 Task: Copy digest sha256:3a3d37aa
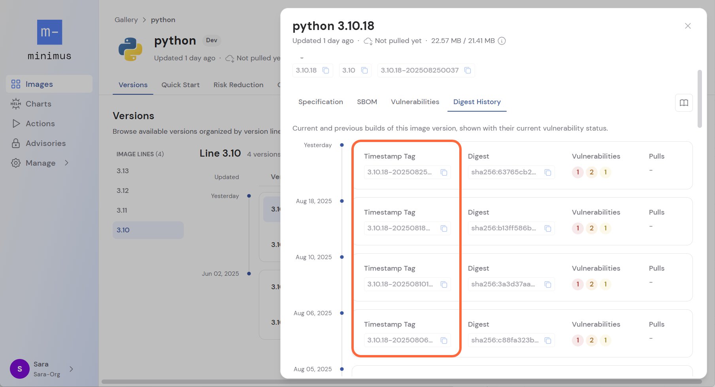pos(548,284)
